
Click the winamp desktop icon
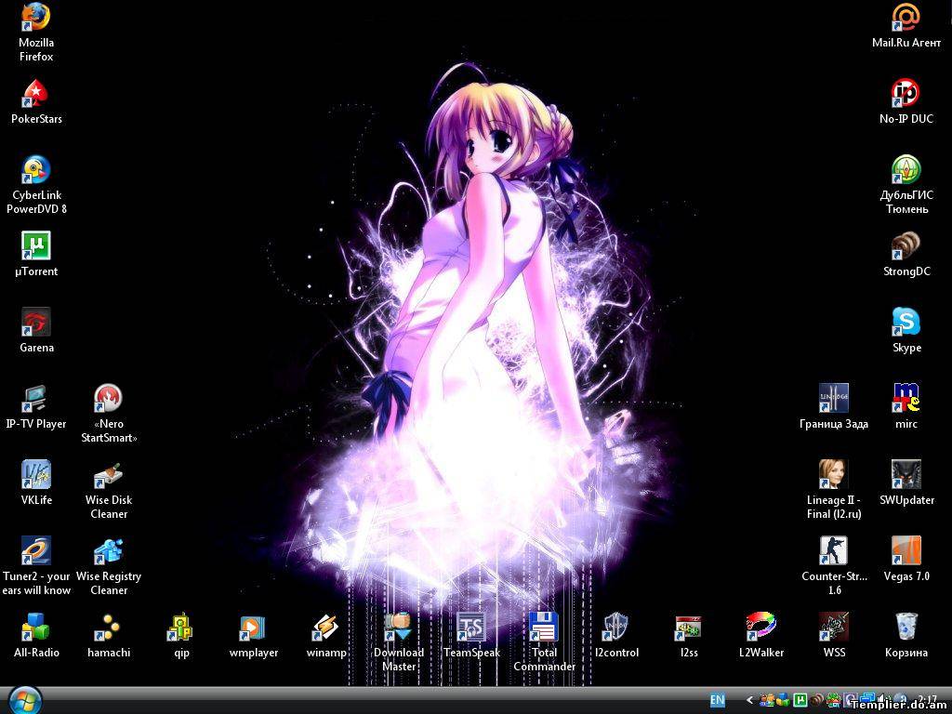(326, 628)
